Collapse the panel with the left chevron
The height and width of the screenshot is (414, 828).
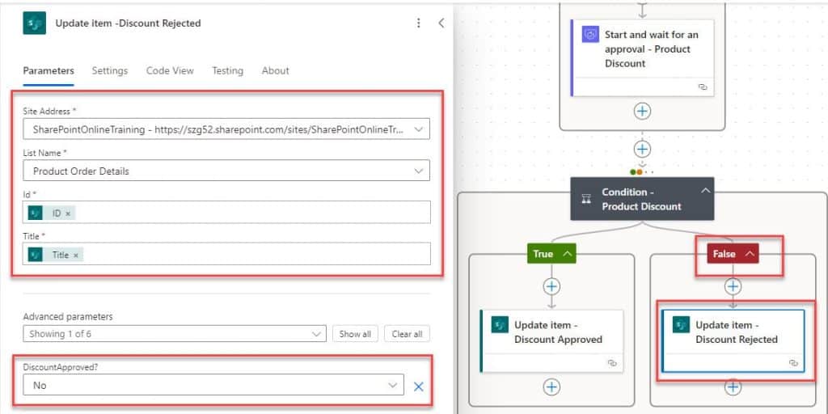point(441,23)
